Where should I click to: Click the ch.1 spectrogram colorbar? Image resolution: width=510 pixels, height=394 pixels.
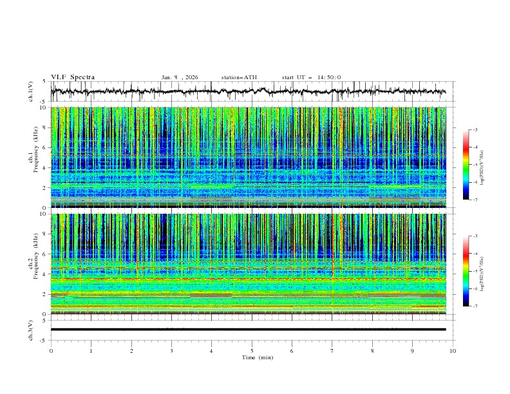click(466, 165)
